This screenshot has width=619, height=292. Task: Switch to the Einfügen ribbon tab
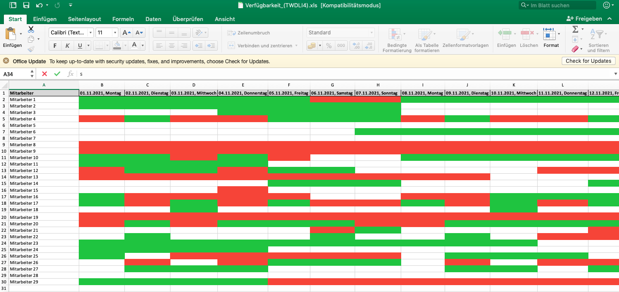point(45,19)
